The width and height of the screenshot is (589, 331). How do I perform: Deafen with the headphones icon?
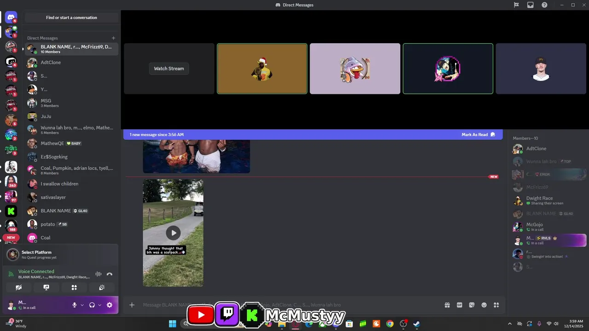tap(92, 305)
